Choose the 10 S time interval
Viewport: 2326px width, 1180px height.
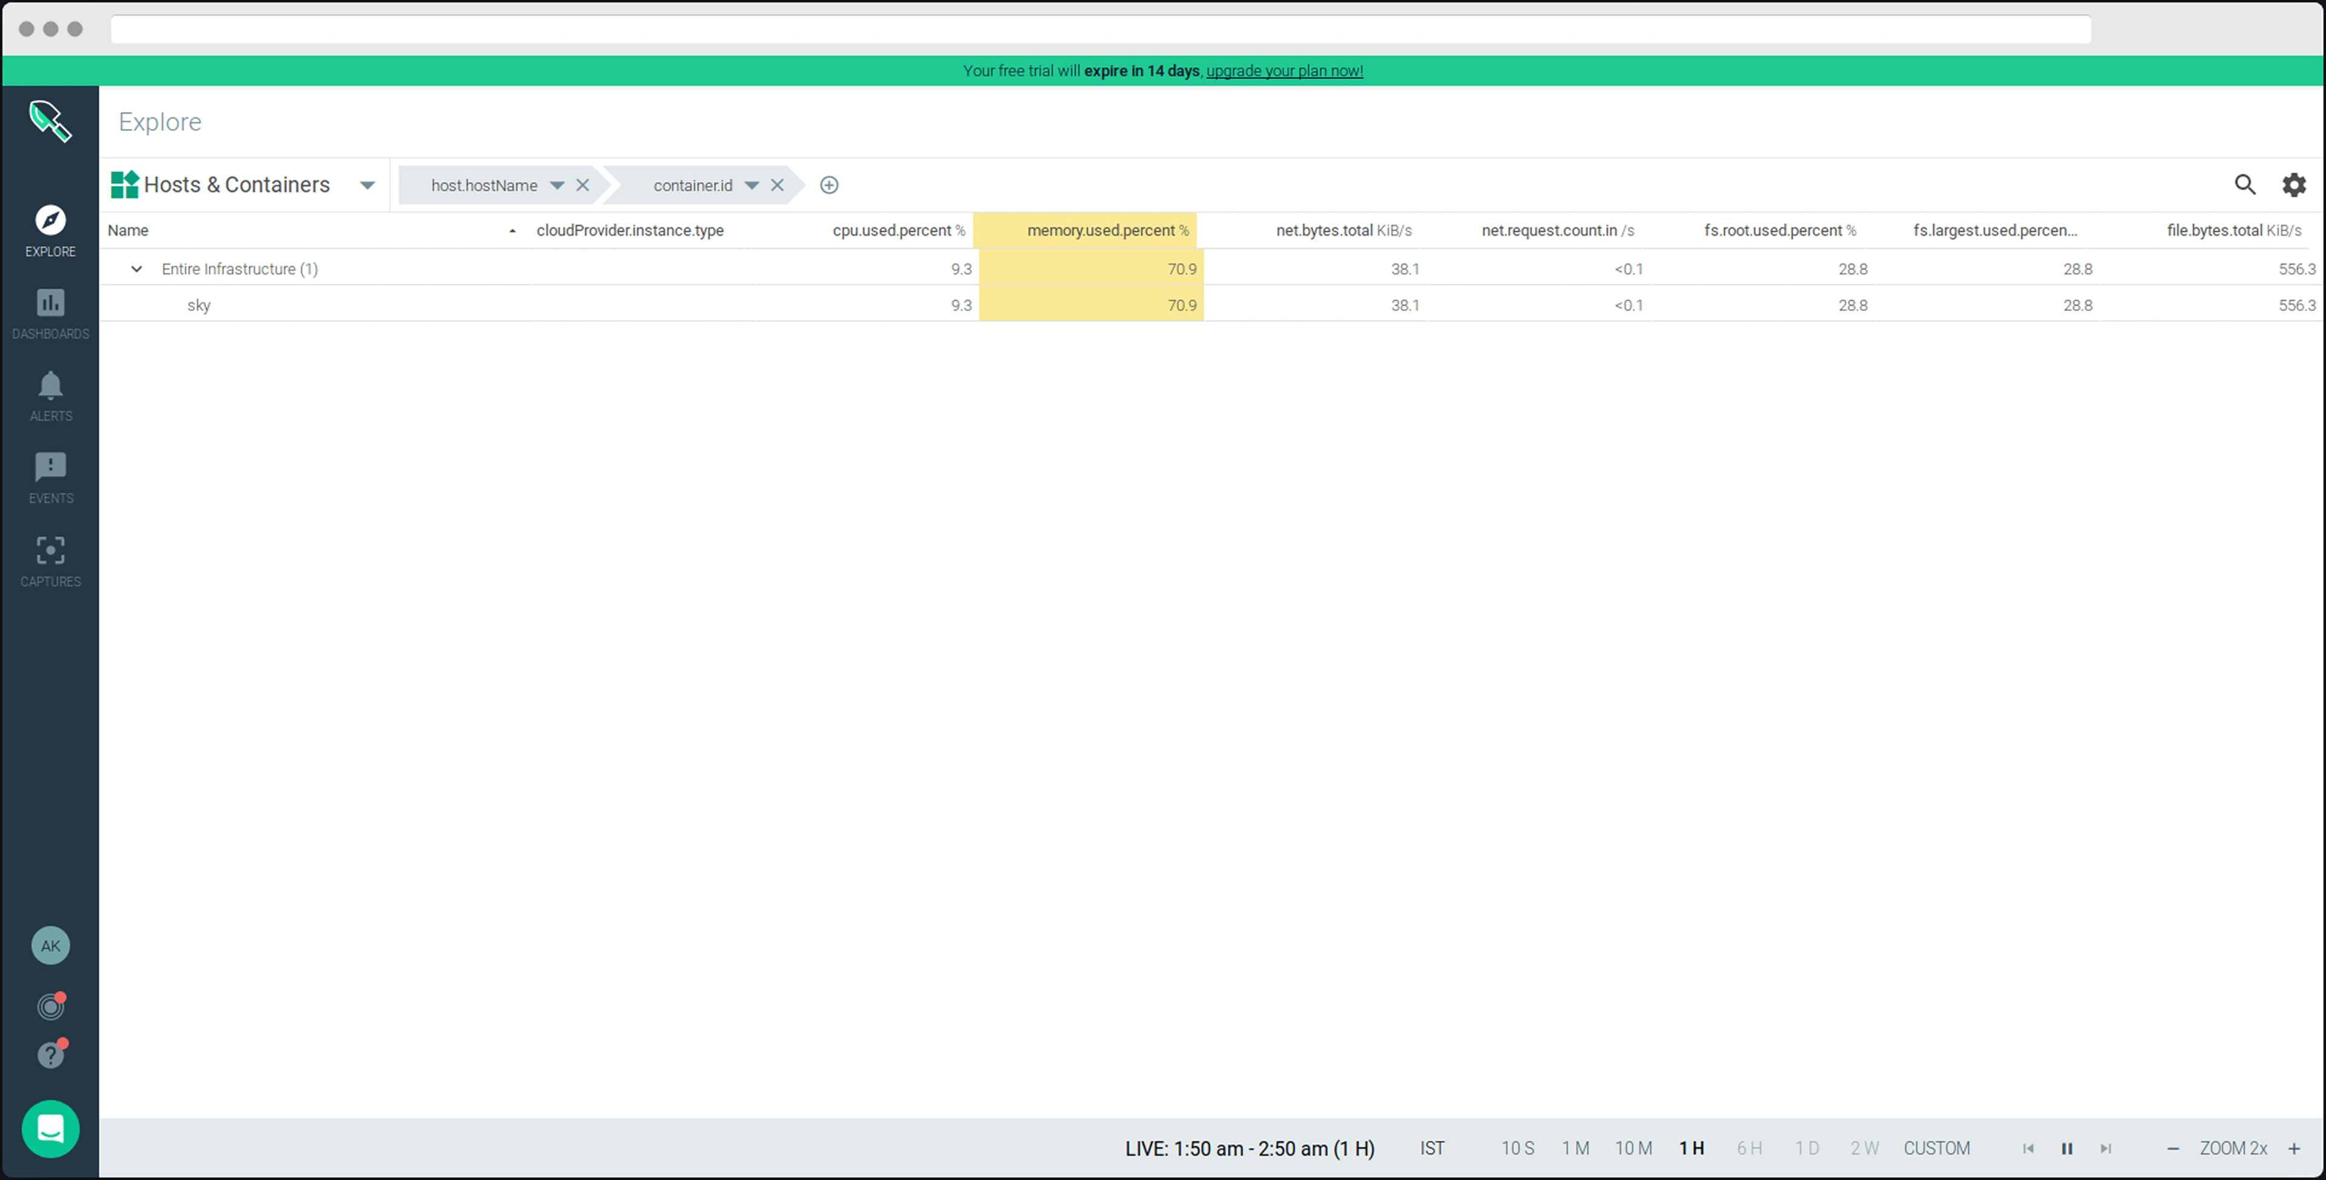(x=1518, y=1148)
